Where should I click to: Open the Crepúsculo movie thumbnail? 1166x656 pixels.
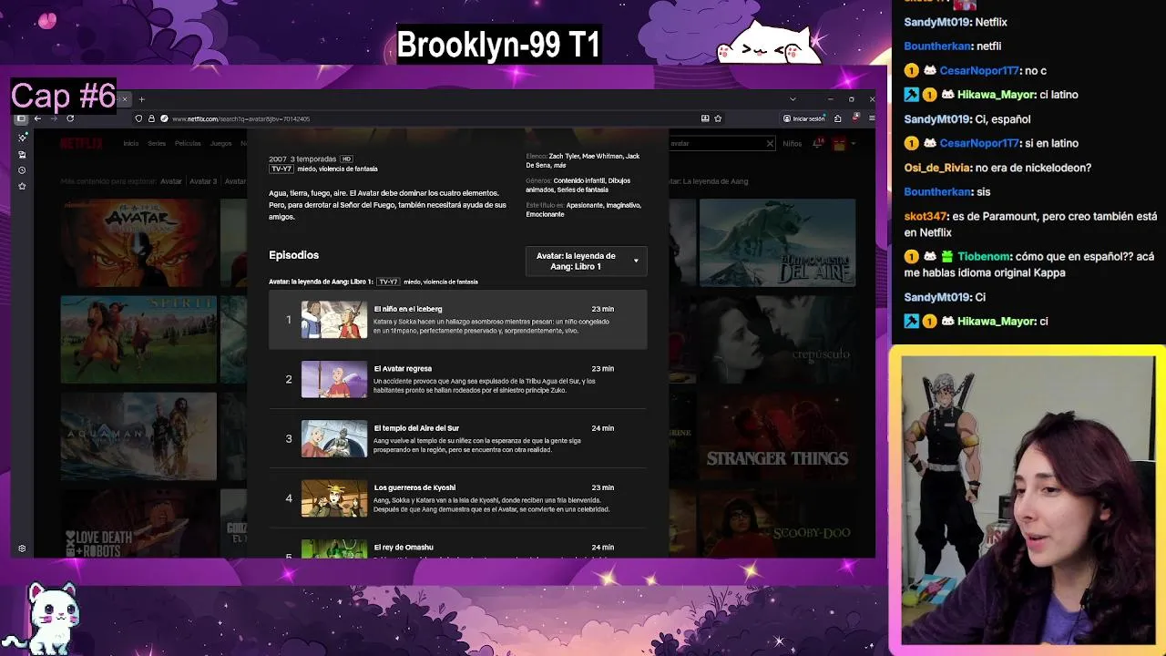pos(777,339)
